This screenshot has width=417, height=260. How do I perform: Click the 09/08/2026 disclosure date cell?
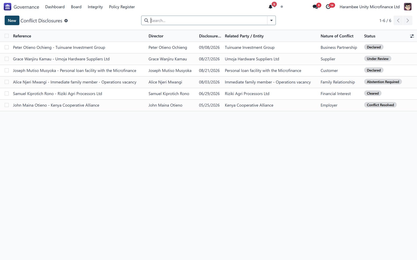(209, 48)
